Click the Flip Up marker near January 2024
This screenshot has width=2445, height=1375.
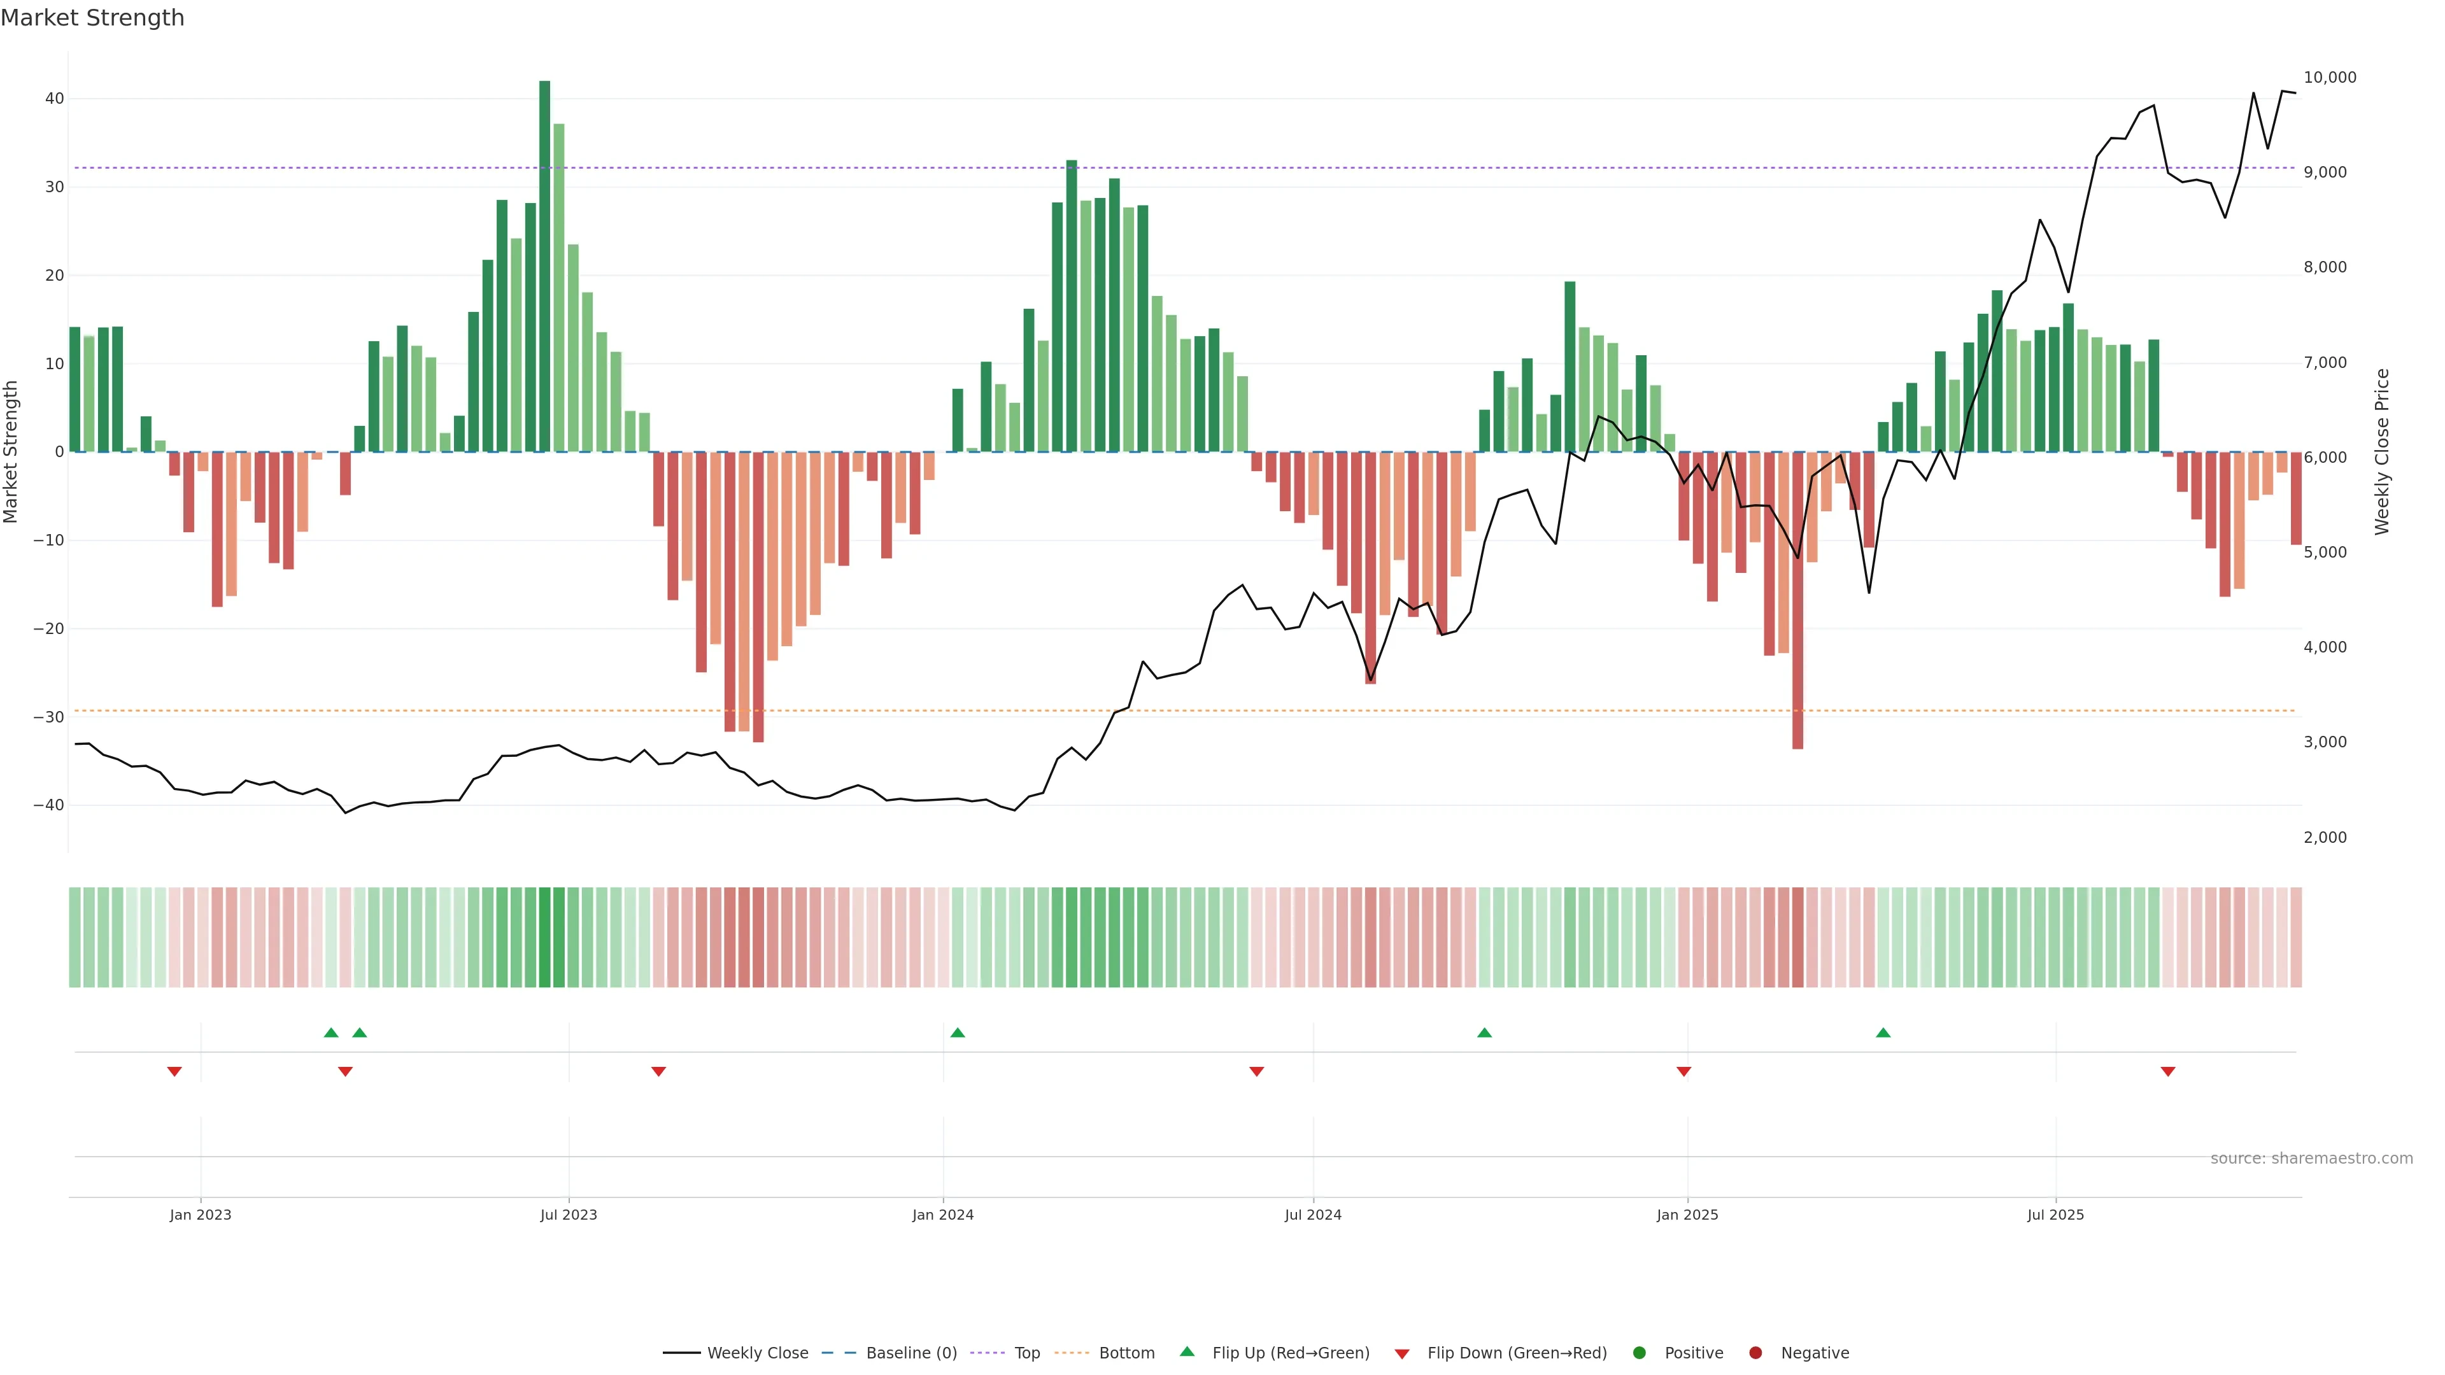click(x=957, y=1033)
